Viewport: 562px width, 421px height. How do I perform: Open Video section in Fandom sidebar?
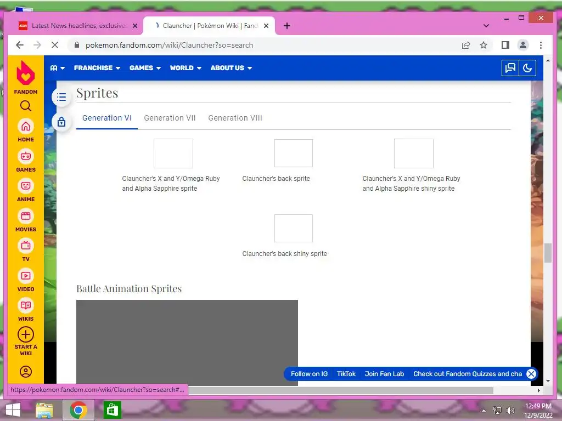coord(25,280)
